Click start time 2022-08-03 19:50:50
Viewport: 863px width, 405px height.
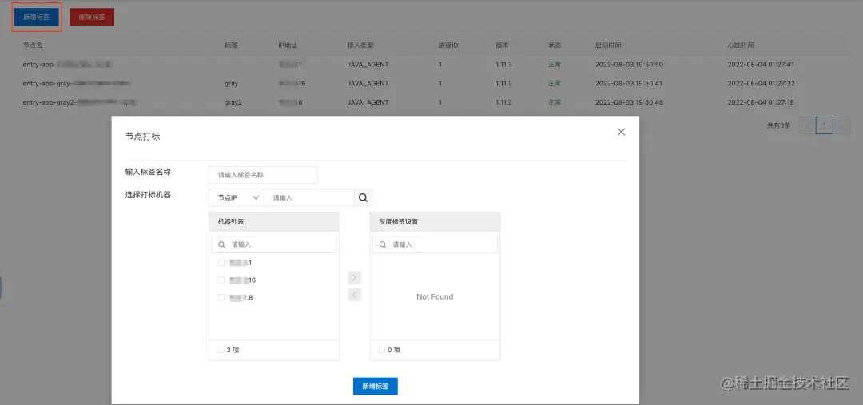(x=629, y=65)
